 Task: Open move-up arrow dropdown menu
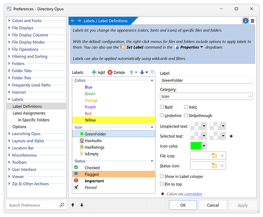[136, 72]
